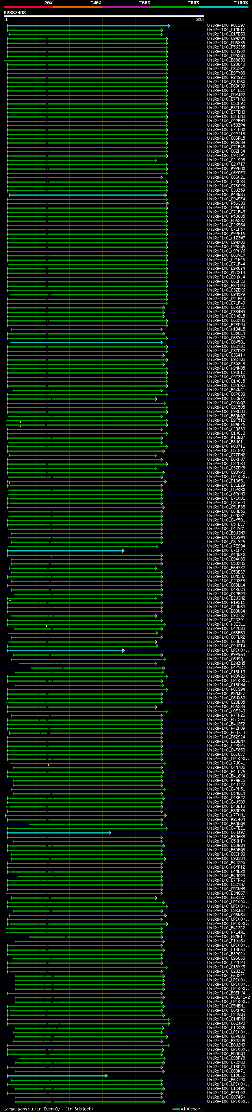This screenshot has width=252, height=1112.
Task: Click the cyan alignment bar for A8I297
Action: (88, 26)
